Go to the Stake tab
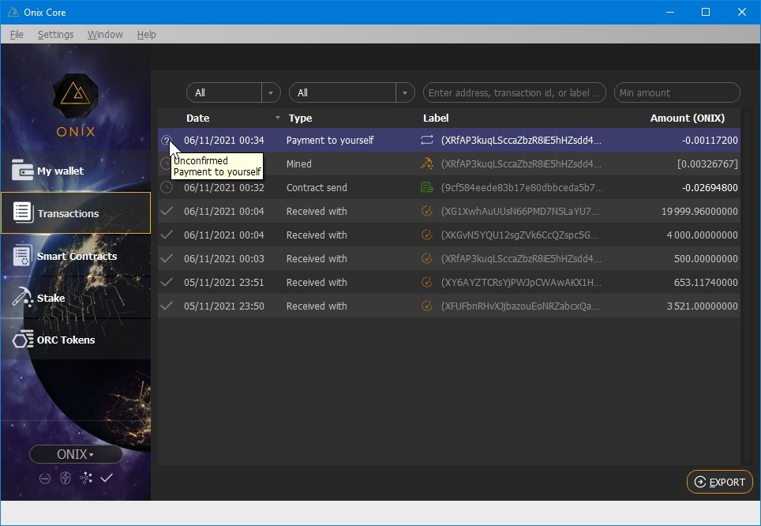The image size is (761, 526). tap(76, 298)
